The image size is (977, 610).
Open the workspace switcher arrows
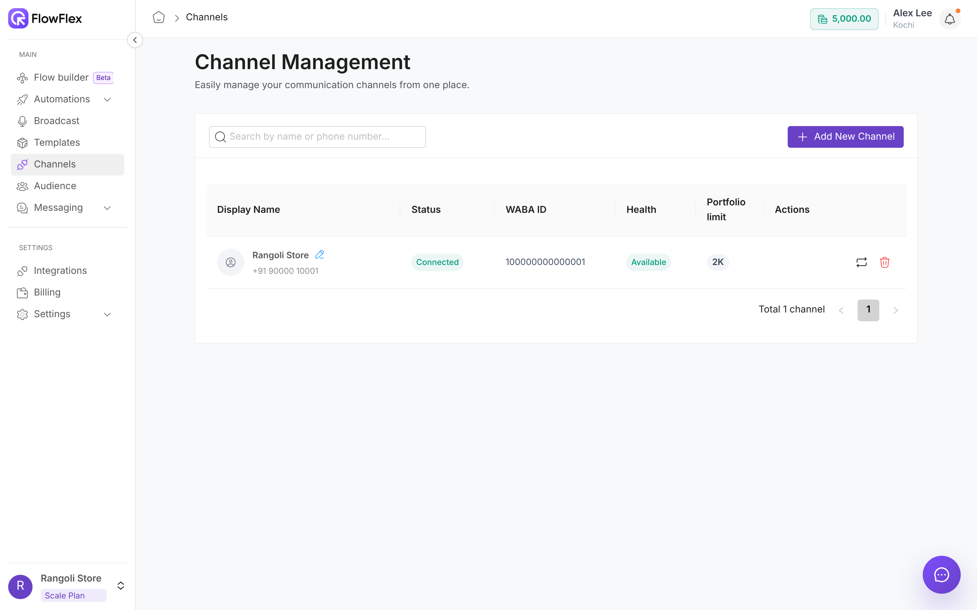120,586
